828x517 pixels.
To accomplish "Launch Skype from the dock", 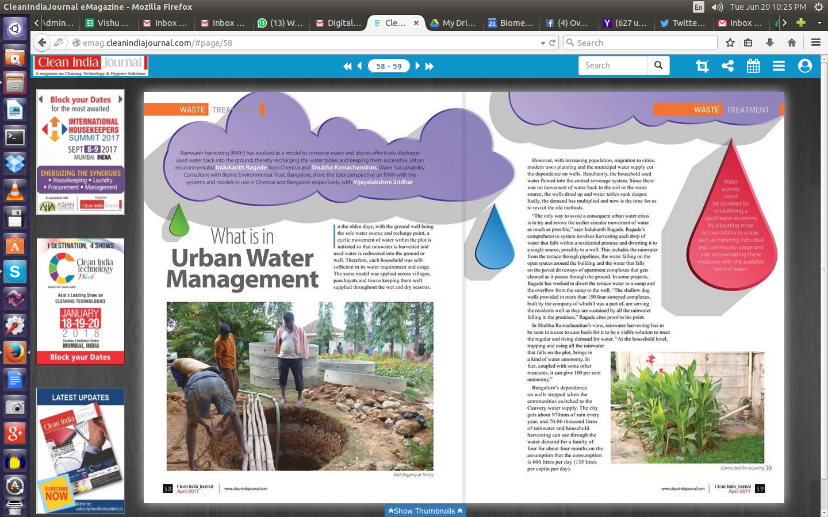I will click(15, 272).
